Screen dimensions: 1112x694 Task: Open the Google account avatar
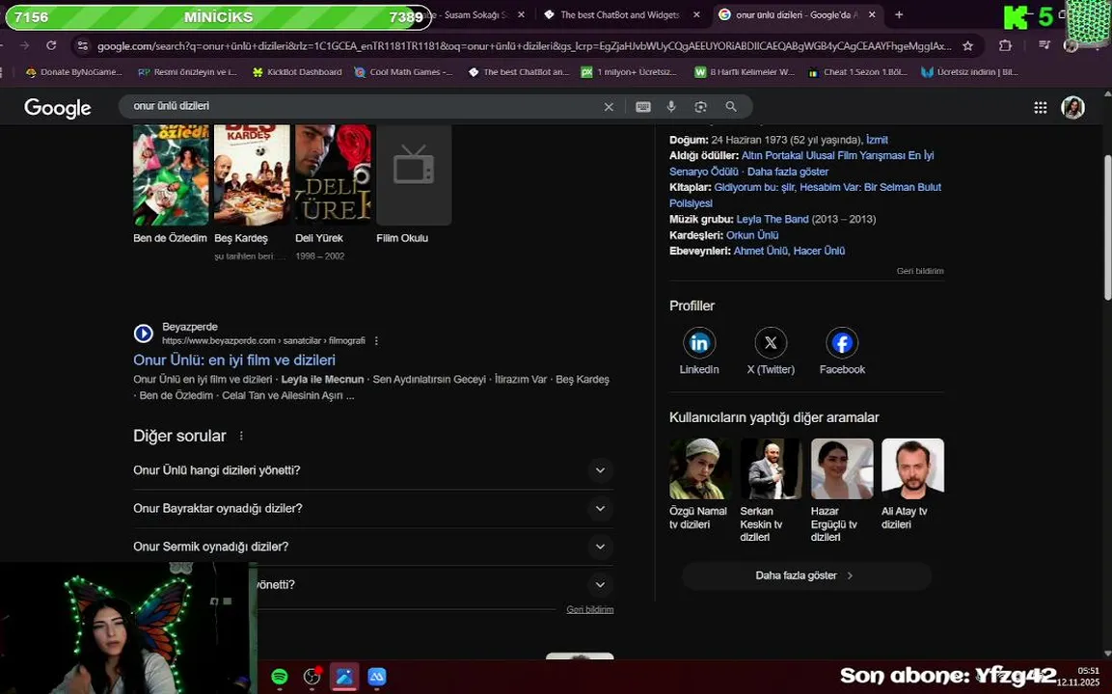(1073, 107)
